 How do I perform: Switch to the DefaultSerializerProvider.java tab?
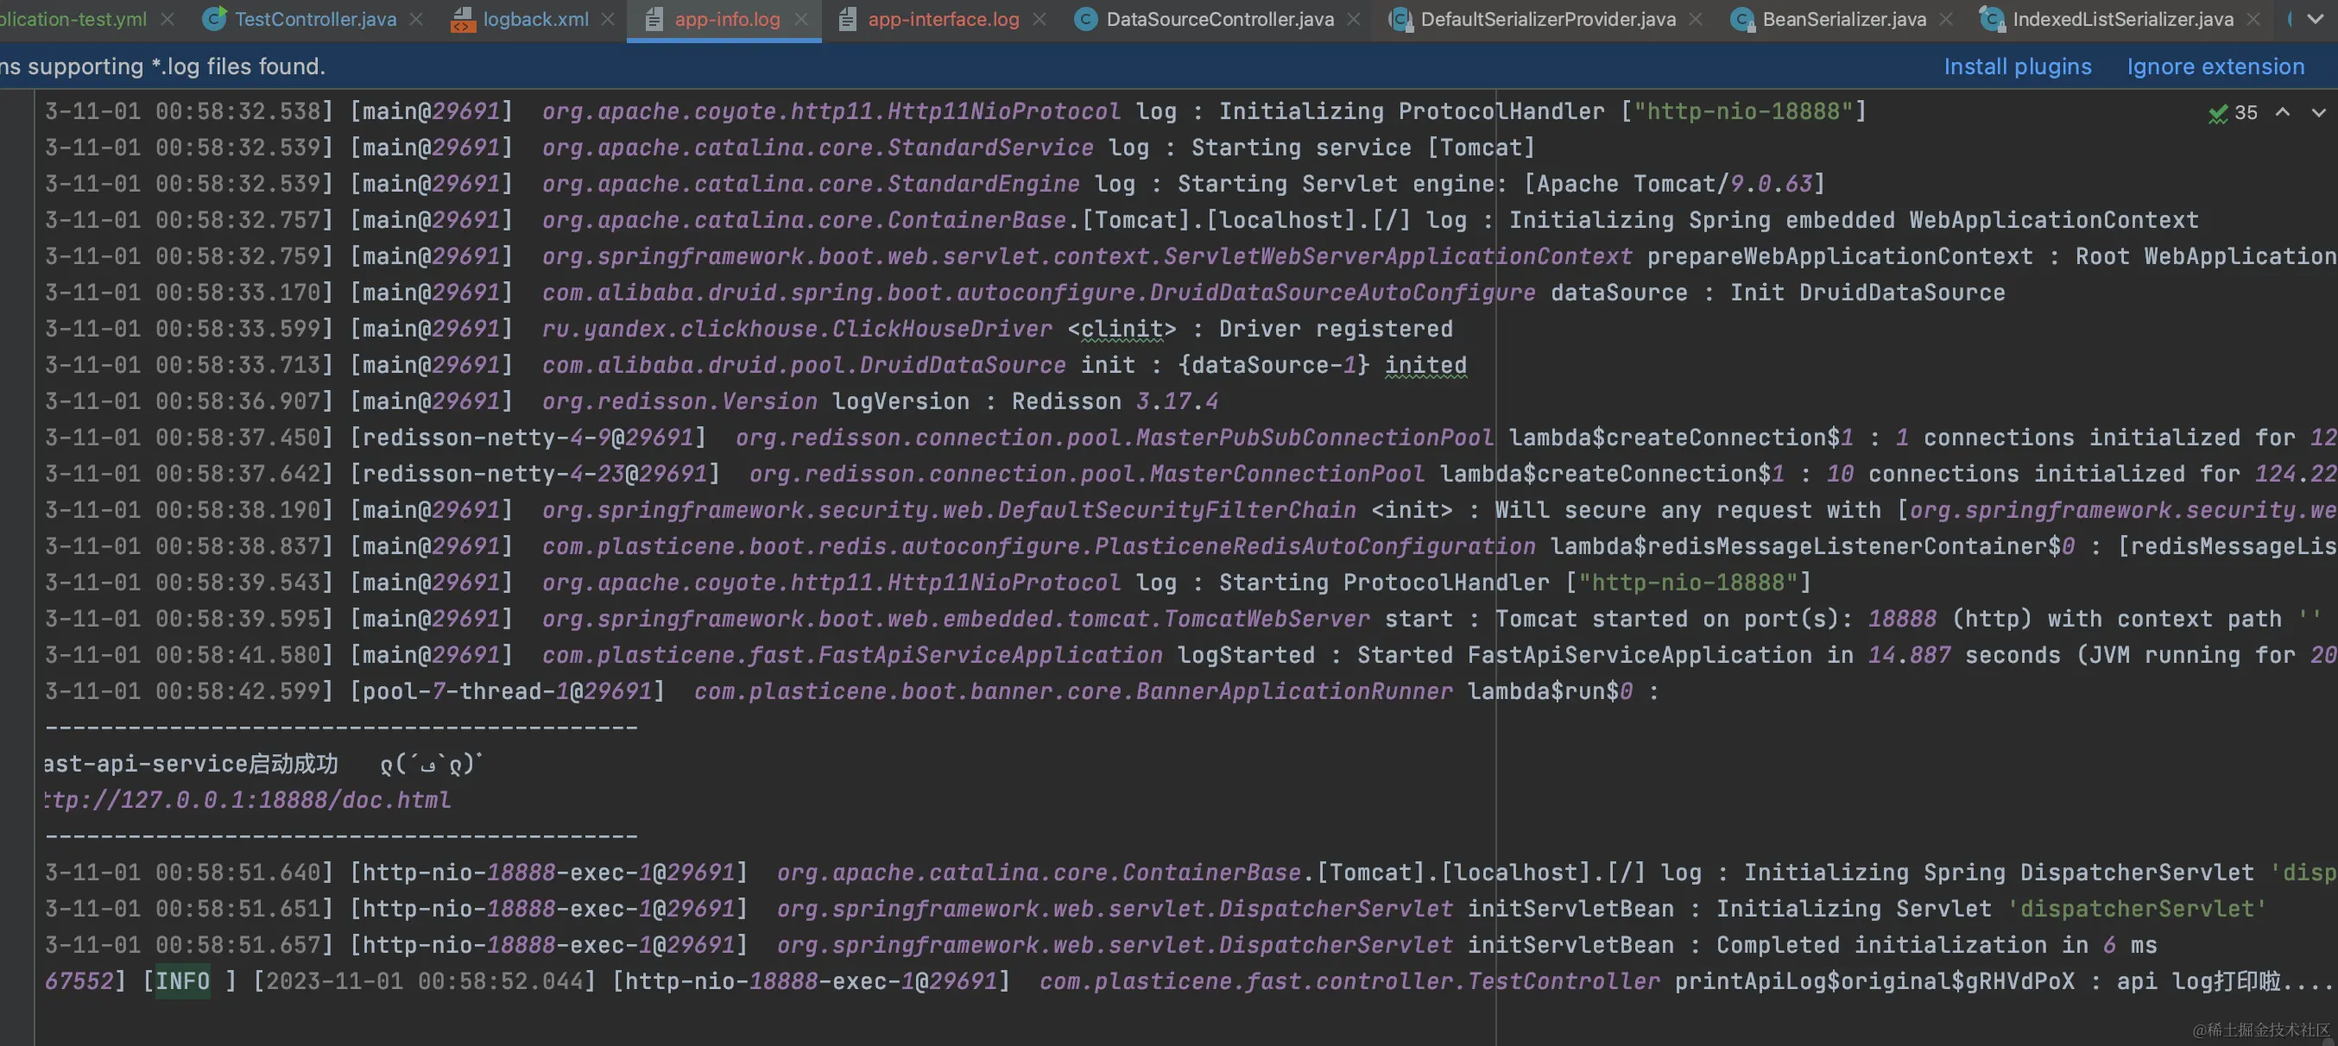click(1547, 19)
